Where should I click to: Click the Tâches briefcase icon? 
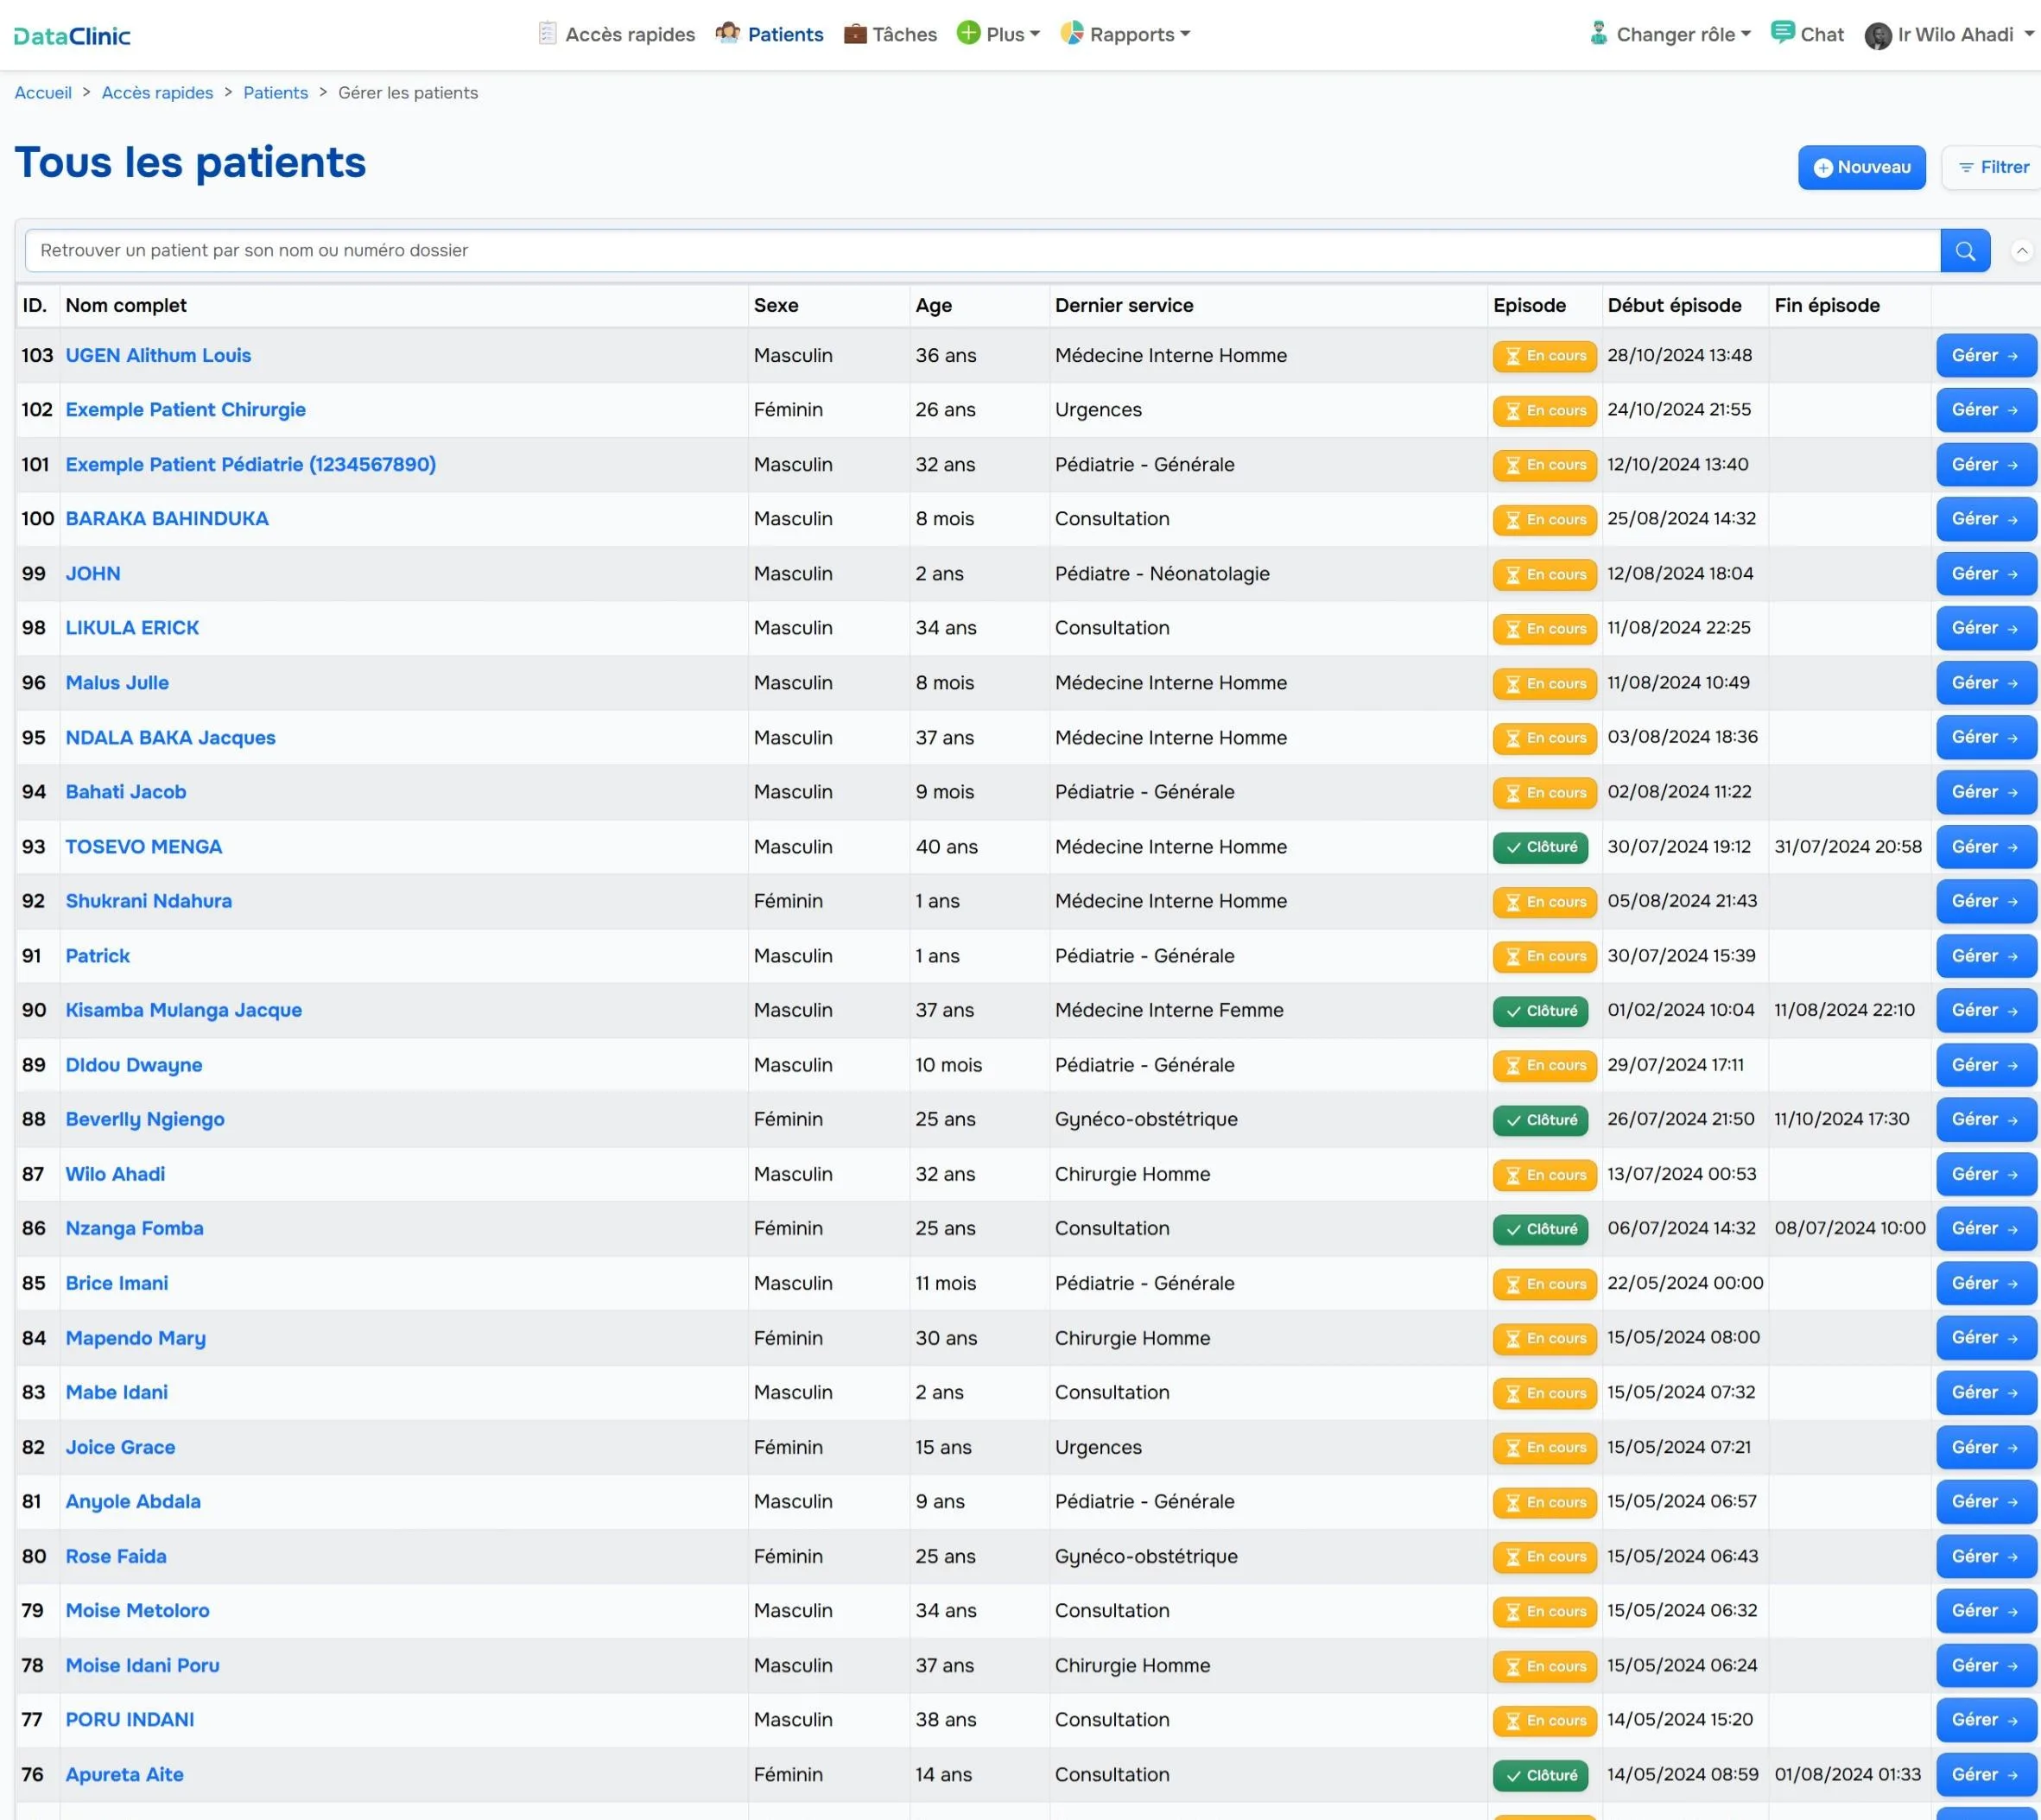pyautogui.click(x=855, y=33)
